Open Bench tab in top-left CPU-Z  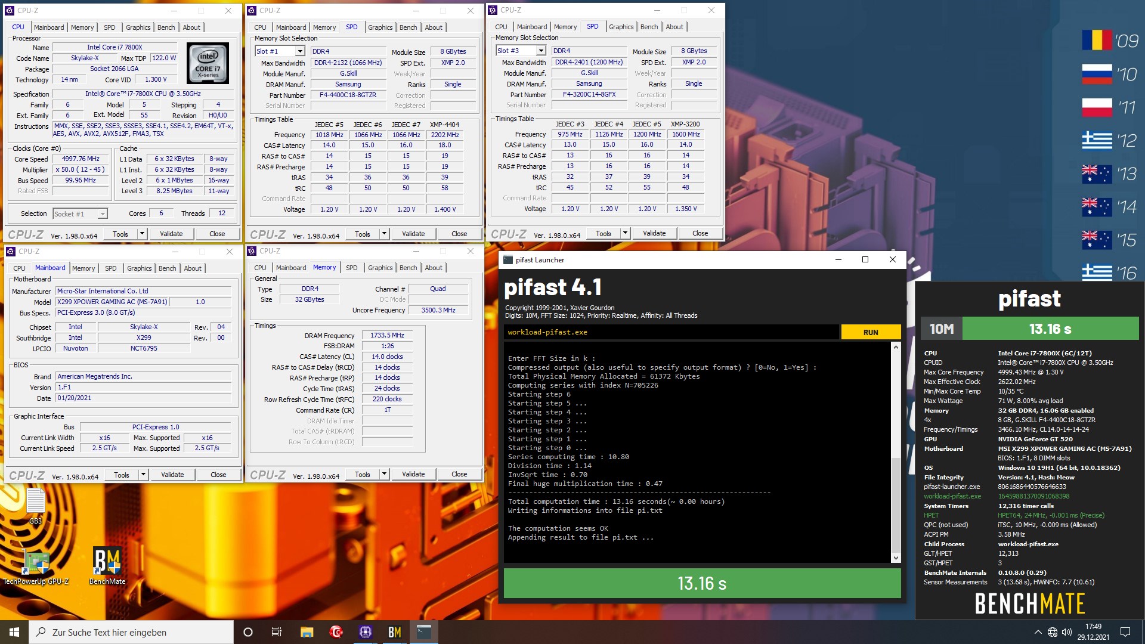point(166,27)
